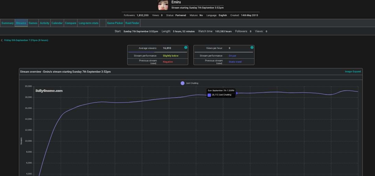Go to the Calendar tab
This screenshot has width=375, height=176.
57,23
